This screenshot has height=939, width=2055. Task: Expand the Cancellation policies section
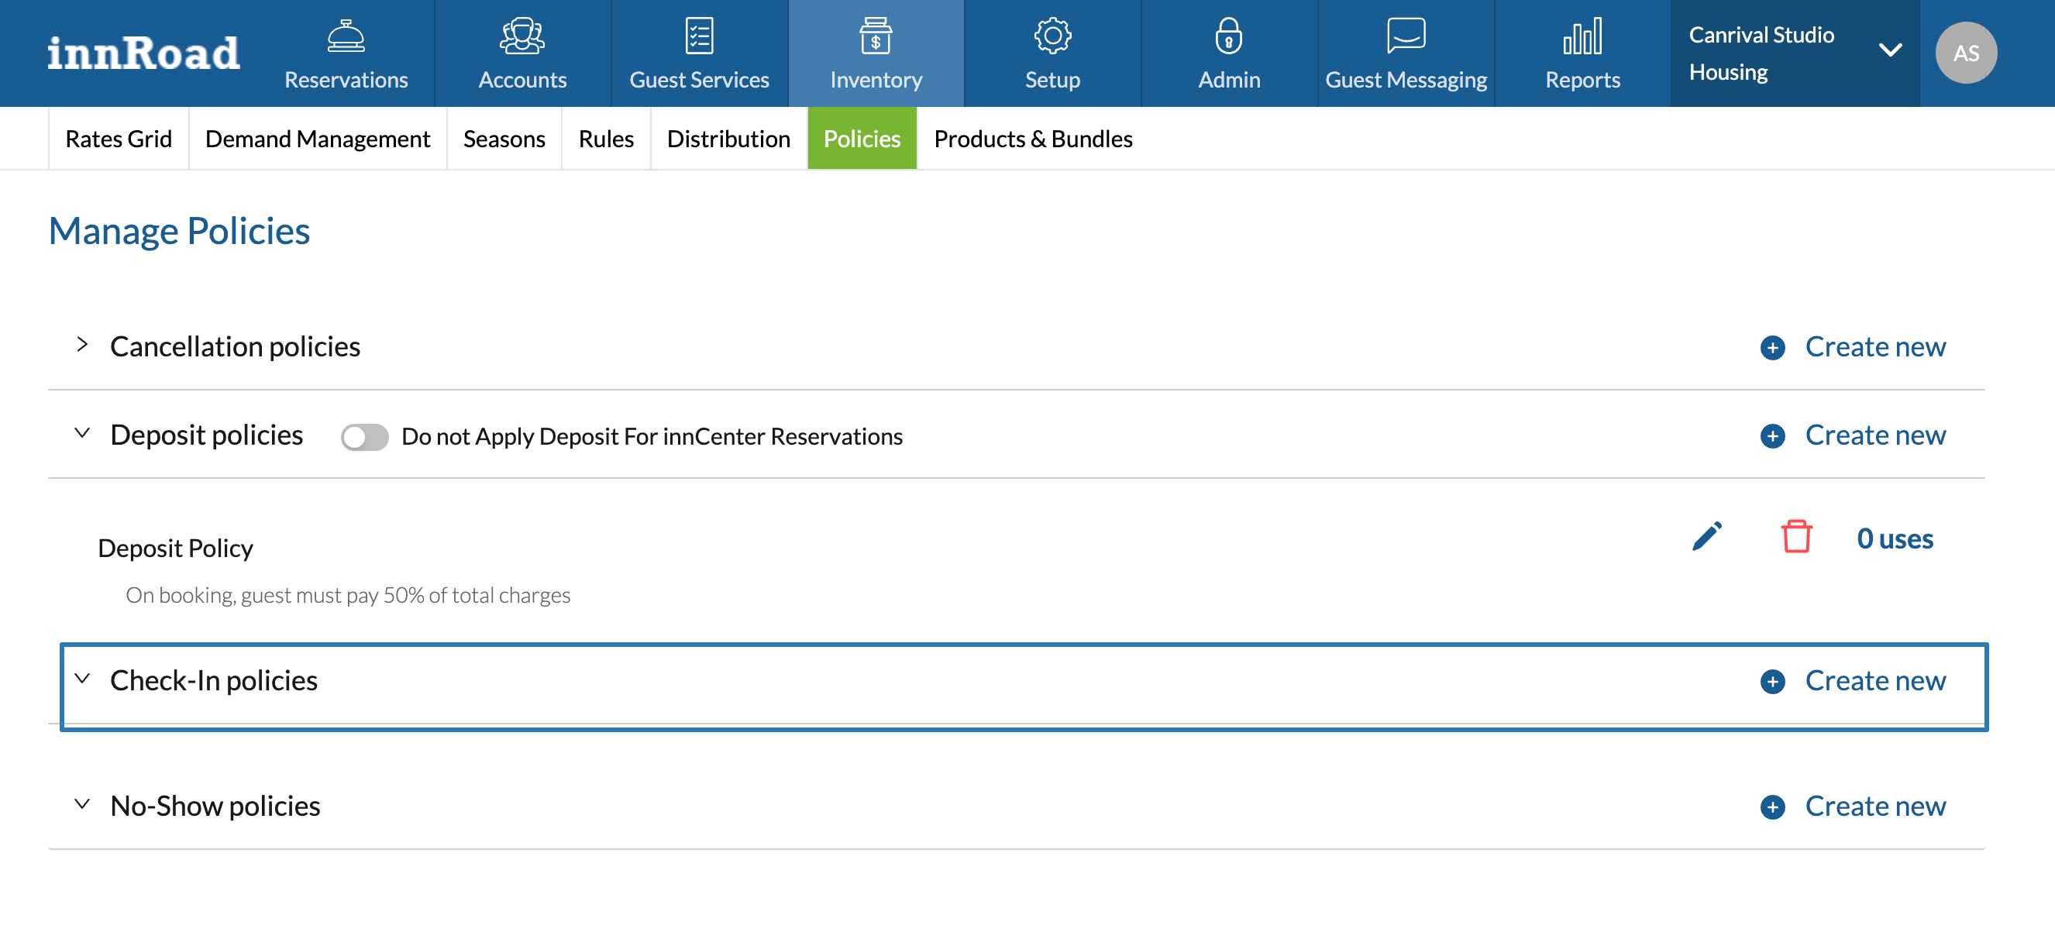[82, 345]
